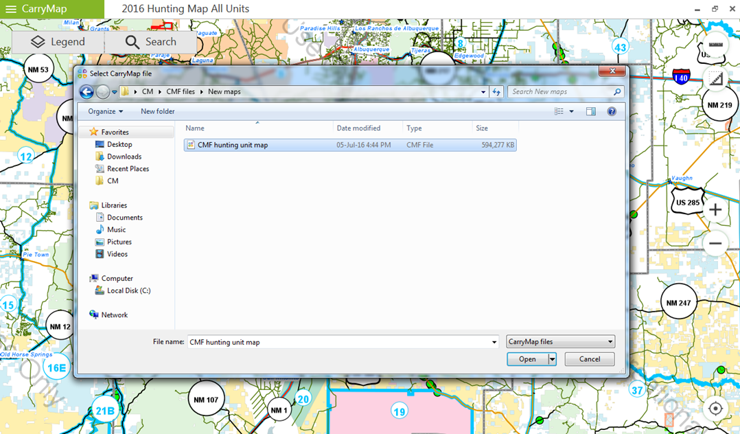Create a New folder
The image size is (740, 434).
[x=158, y=111]
